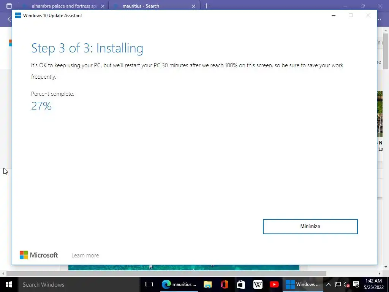Switch to the mauritius - Search browser tab
This screenshot has height=292, width=389.
click(141, 6)
